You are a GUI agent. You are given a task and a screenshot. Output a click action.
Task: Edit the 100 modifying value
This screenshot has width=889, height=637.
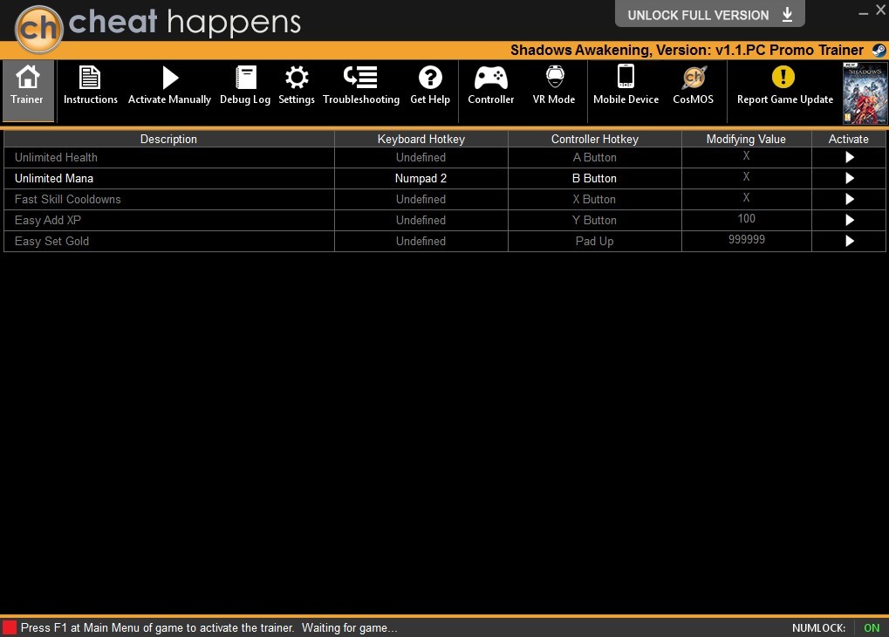pyautogui.click(x=746, y=219)
